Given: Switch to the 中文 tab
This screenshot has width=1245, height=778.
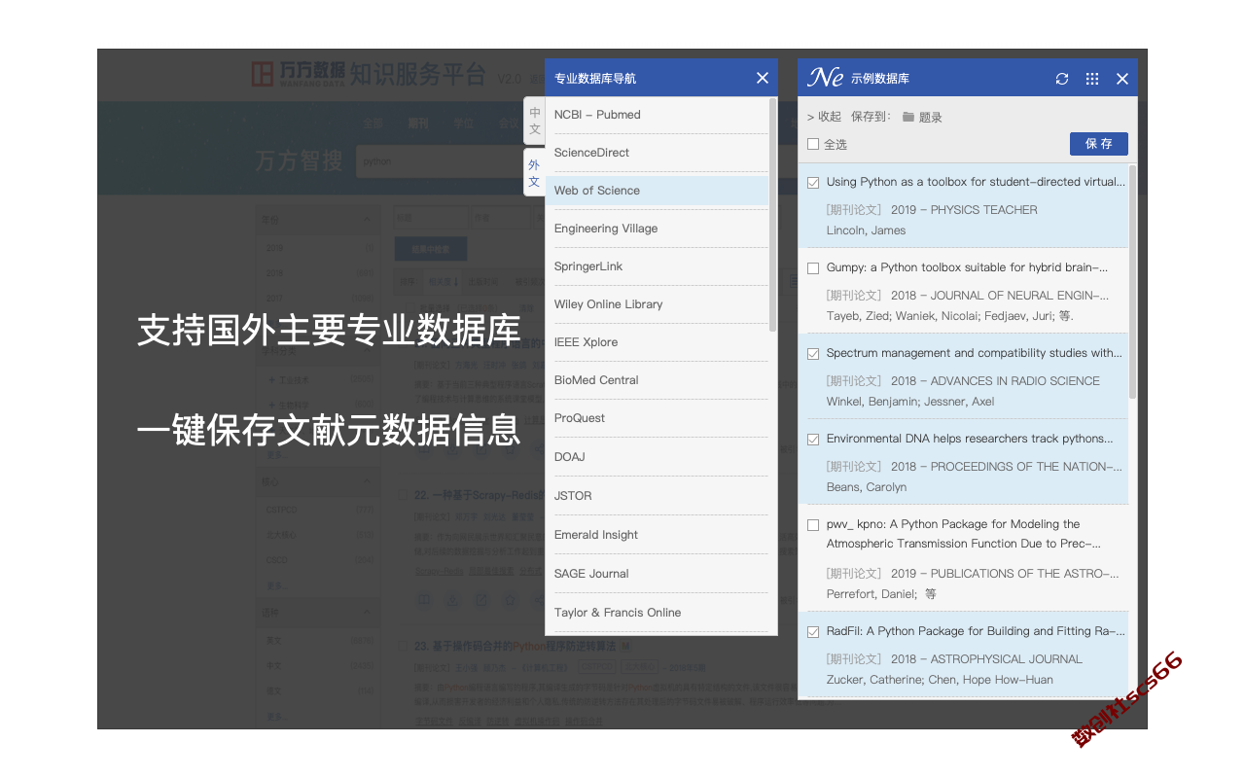Looking at the screenshot, I should [534, 121].
